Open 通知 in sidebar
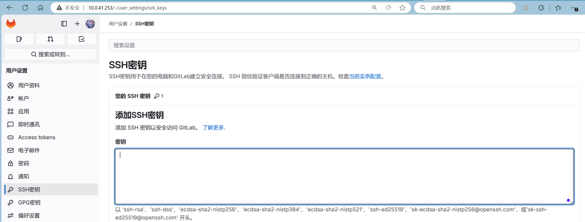Viewport: 585px width, 222px height. click(50, 176)
